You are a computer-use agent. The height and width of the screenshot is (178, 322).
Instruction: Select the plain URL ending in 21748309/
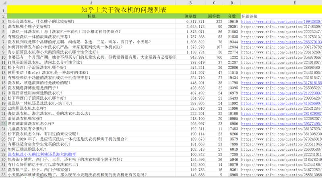[281, 27]
